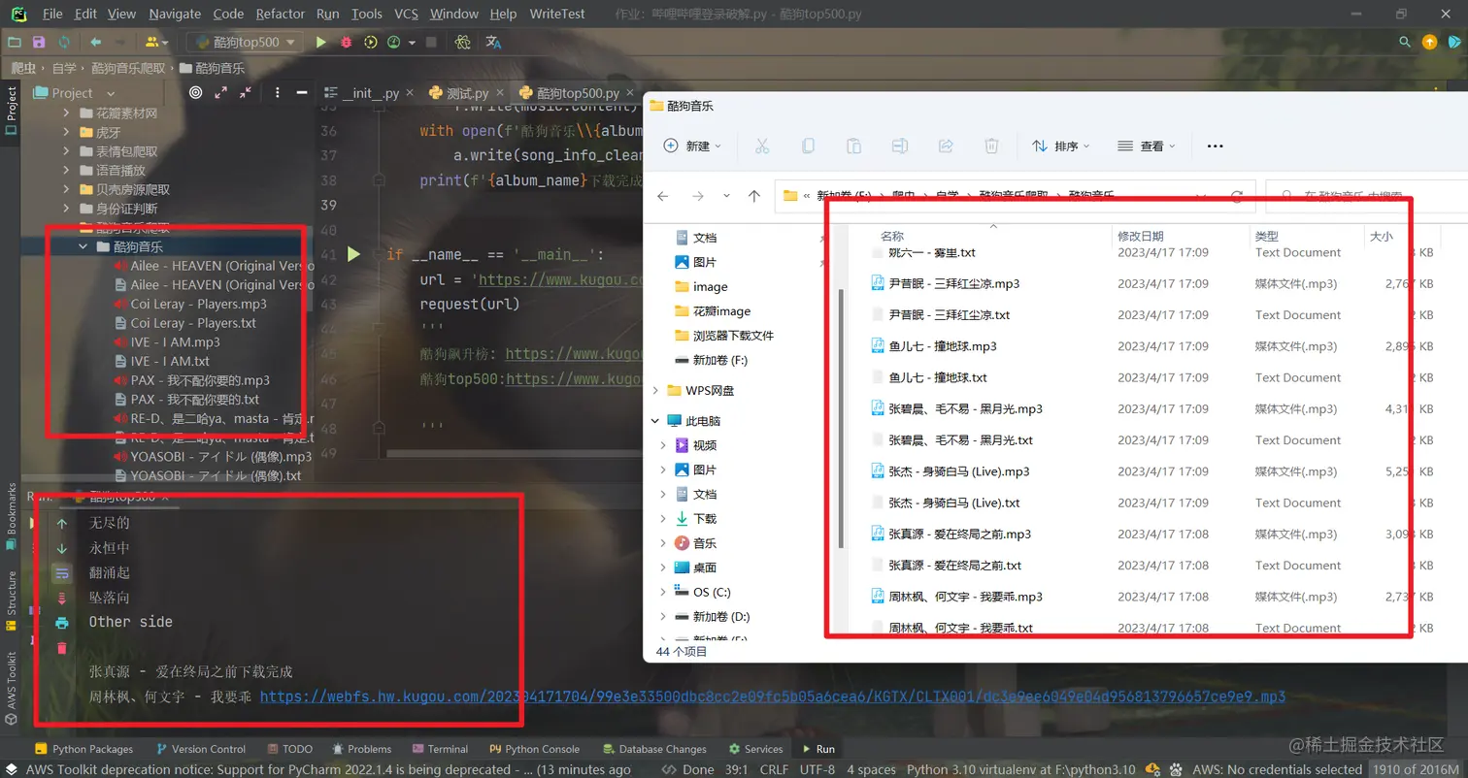Screen dimensions: 1468x778
Task: Open File Explorer's more options (three dots)
Action: [1215, 146]
